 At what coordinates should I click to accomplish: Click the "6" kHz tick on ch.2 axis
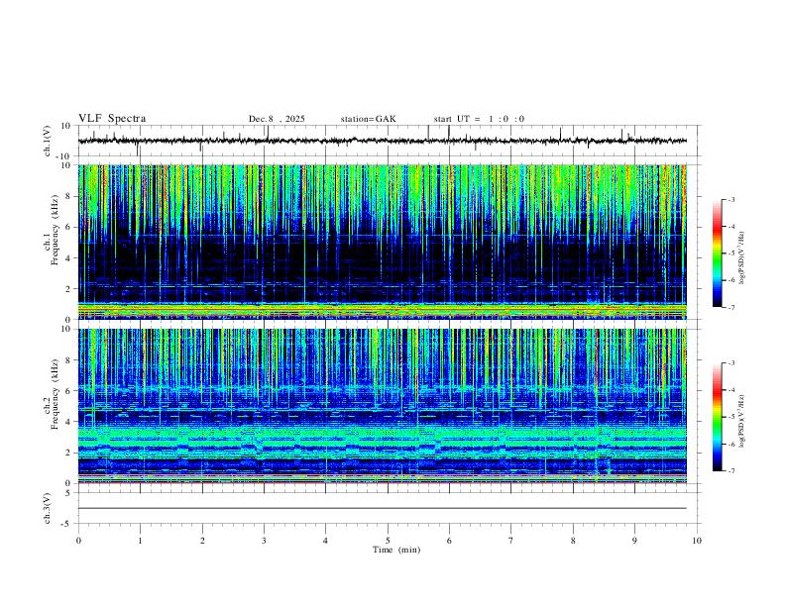click(69, 391)
